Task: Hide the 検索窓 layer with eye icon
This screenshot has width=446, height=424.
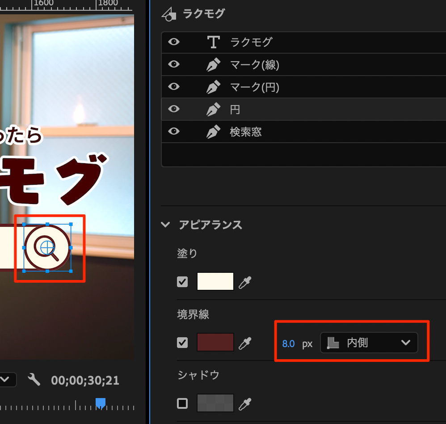Action: [174, 131]
